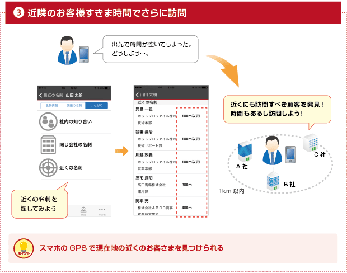Switch to the 関連の名刺 tab
The width and height of the screenshot is (347, 273).
tap(74, 106)
